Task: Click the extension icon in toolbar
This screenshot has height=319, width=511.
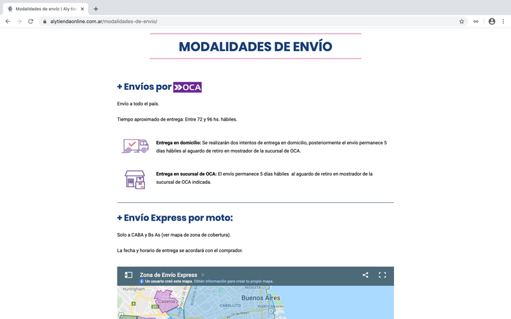Action: click(x=476, y=21)
